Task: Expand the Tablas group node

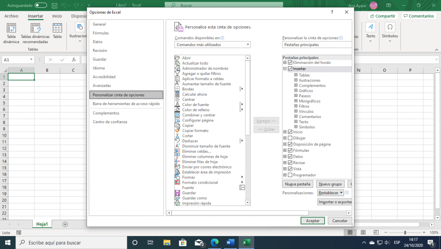Action: click(296, 75)
